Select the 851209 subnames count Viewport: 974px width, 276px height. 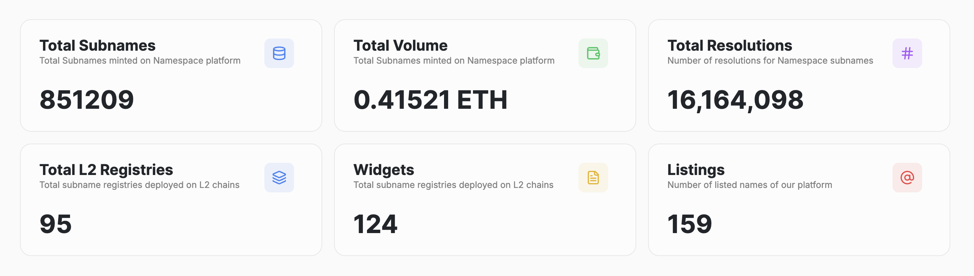87,100
